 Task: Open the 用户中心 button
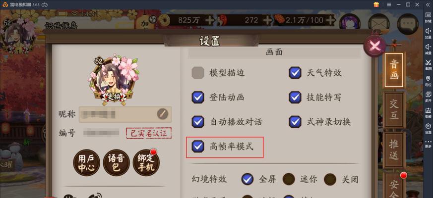tap(86, 163)
